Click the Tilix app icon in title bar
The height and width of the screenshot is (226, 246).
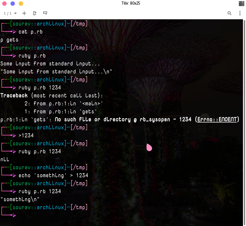(x=241, y=4)
